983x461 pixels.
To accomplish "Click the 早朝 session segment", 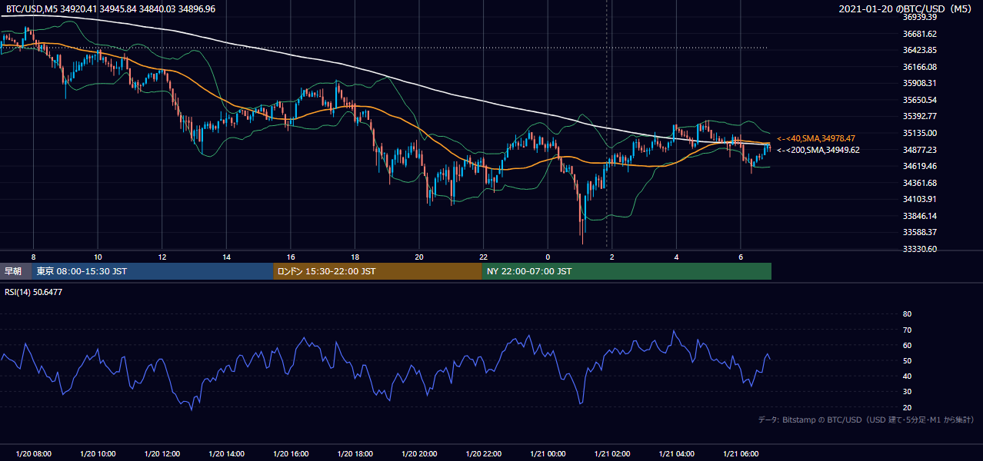I will pos(16,271).
